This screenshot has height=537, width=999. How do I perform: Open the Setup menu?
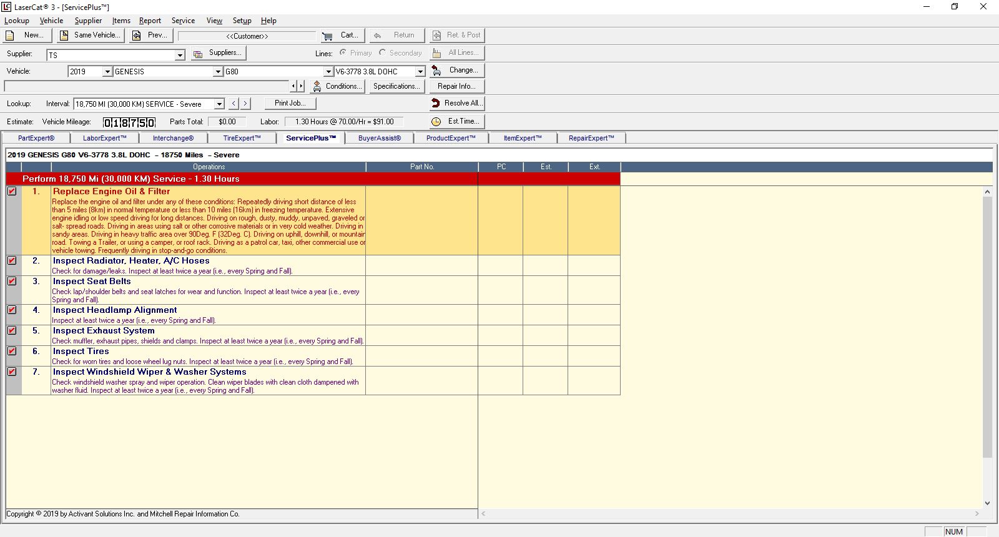(242, 21)
